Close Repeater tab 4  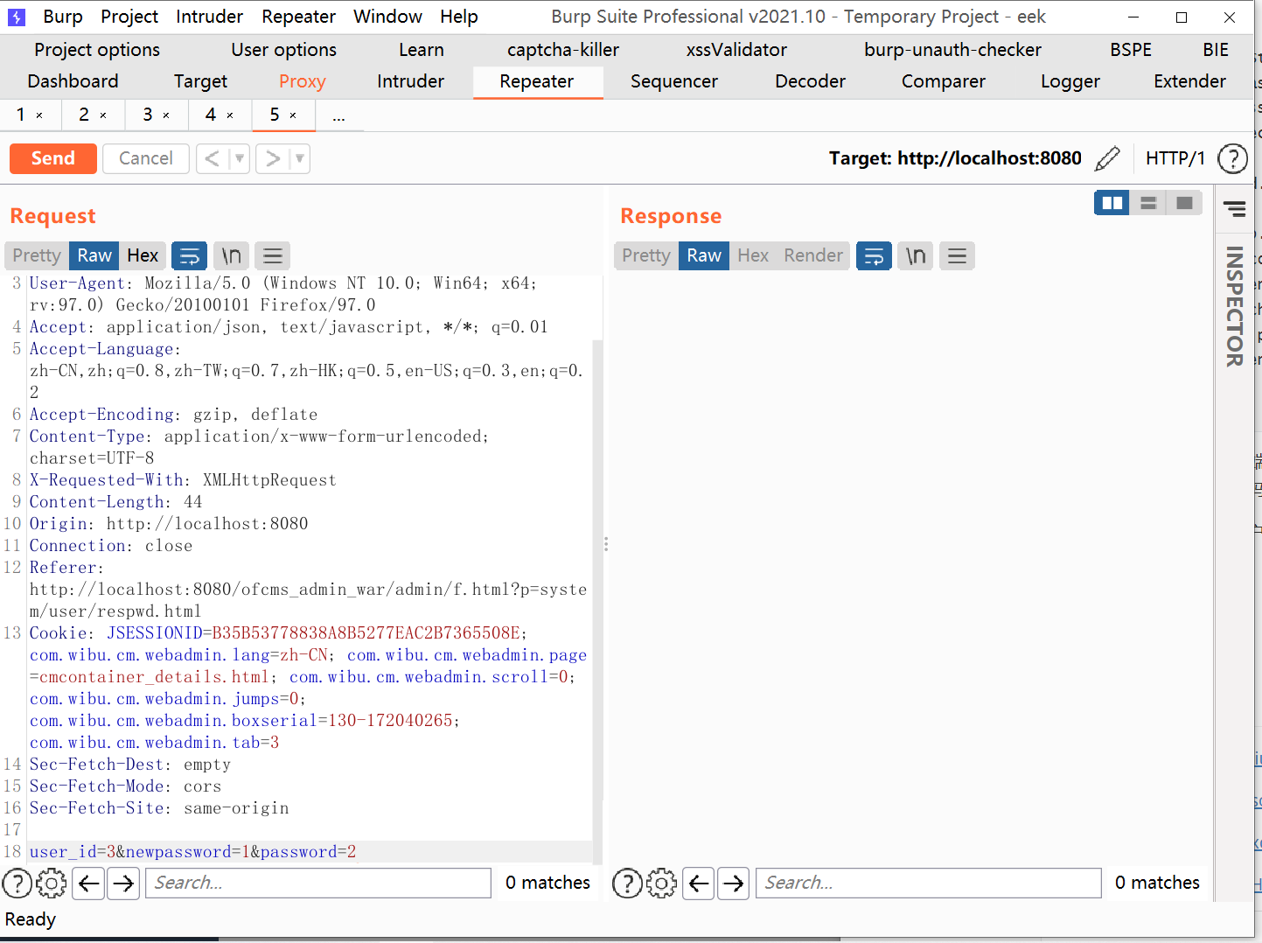(230, 115)
